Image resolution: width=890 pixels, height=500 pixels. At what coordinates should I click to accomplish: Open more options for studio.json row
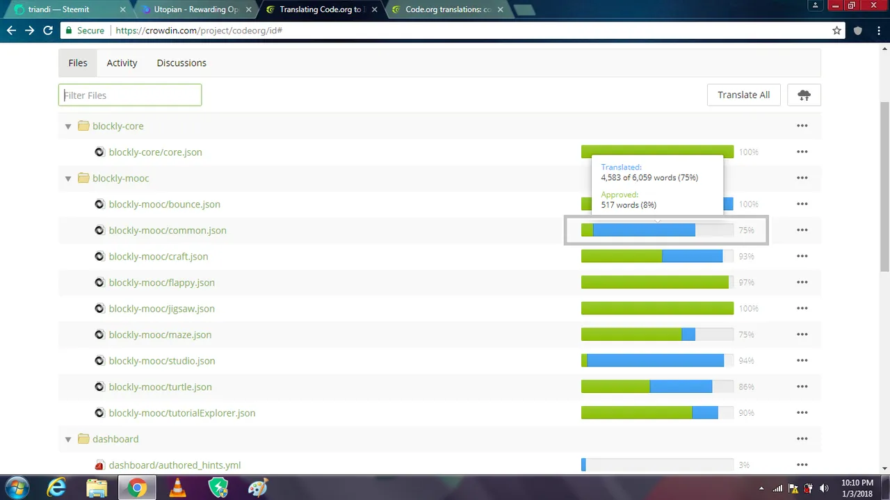pyautogui.click(x=802, y=361)
